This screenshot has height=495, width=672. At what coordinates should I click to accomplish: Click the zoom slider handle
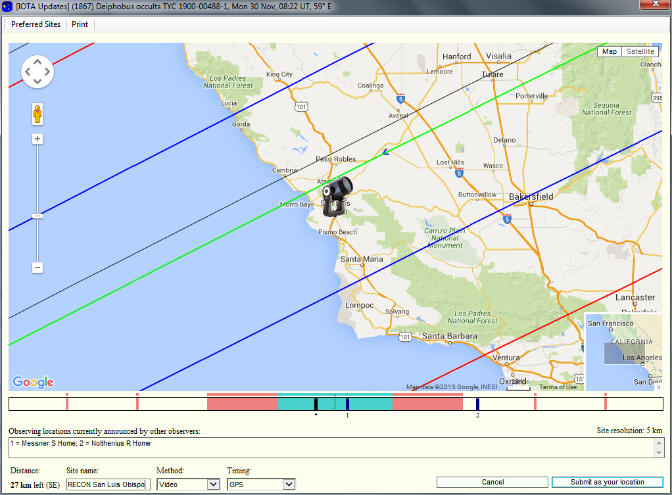[x=37, y=216]
